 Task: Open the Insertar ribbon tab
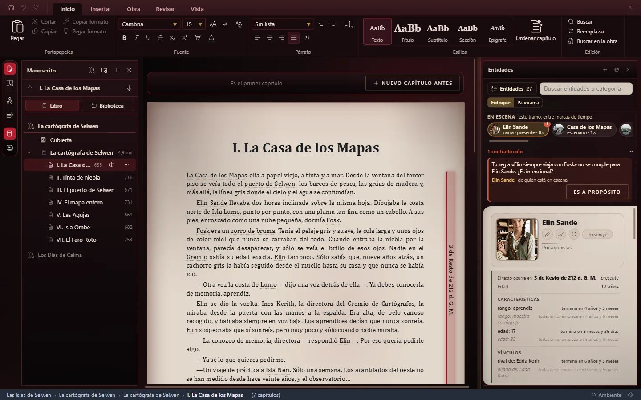click(x=101, y=9)
